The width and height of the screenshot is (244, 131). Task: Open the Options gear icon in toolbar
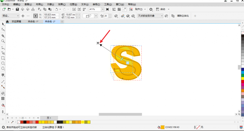pyautogui.click(x=151, y=9)
